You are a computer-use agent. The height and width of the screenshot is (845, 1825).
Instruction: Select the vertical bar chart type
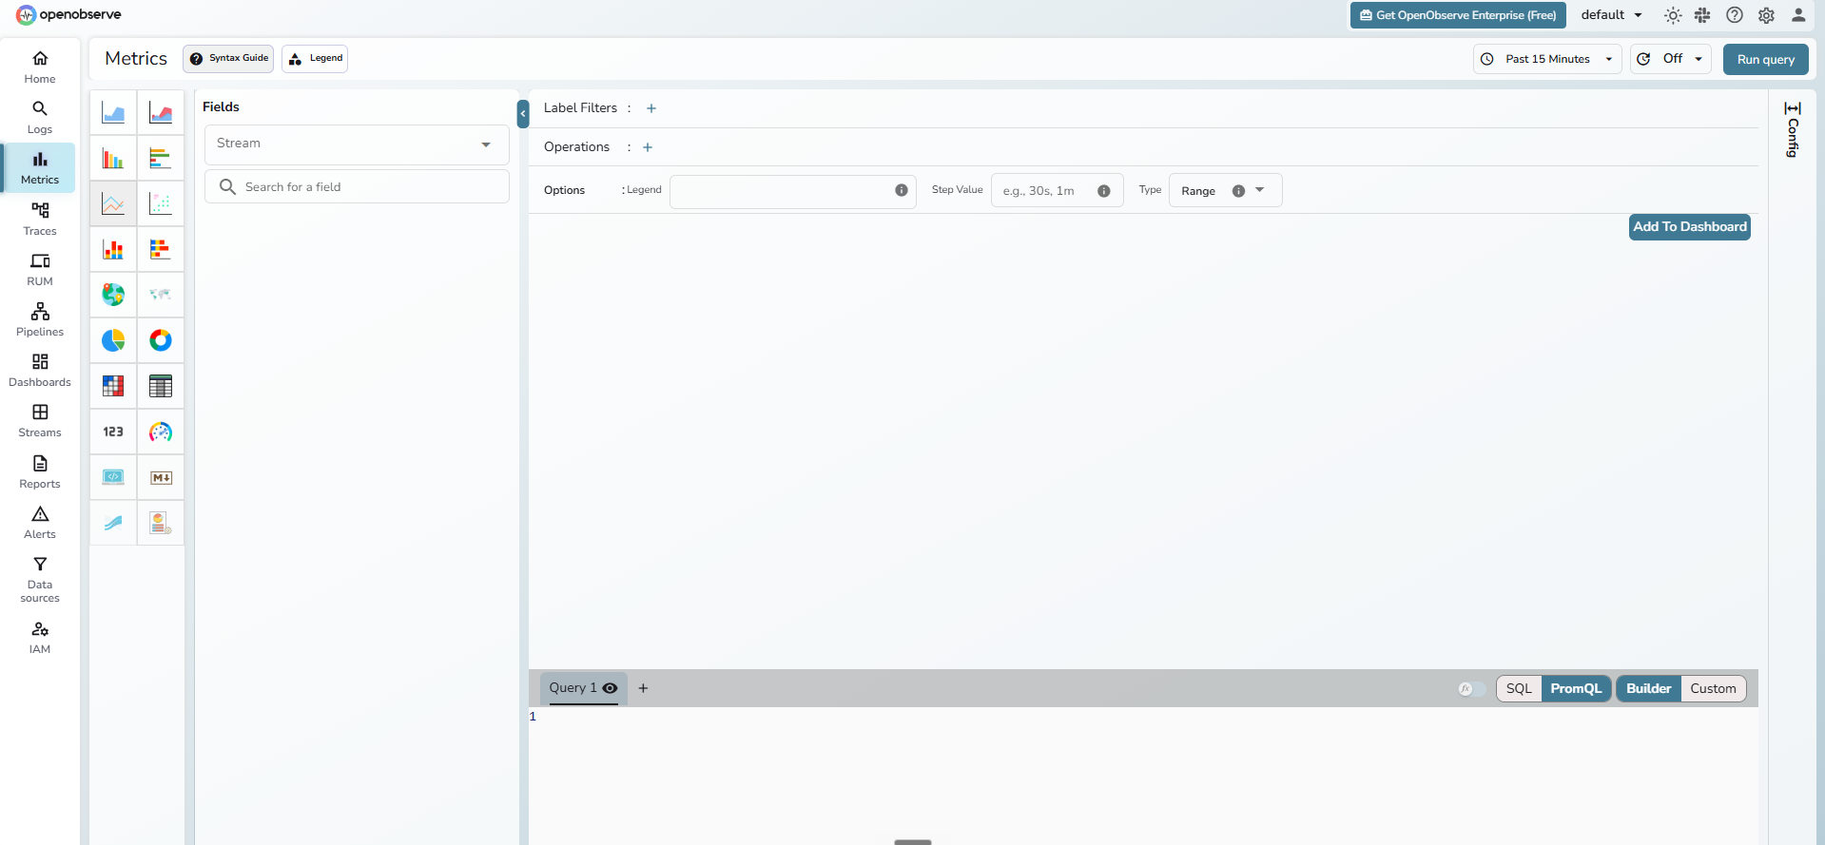tap(113, 159)
